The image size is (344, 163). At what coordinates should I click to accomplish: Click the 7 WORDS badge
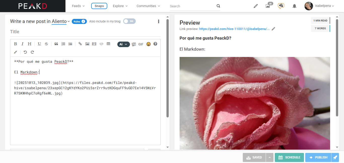pos(320,28)
